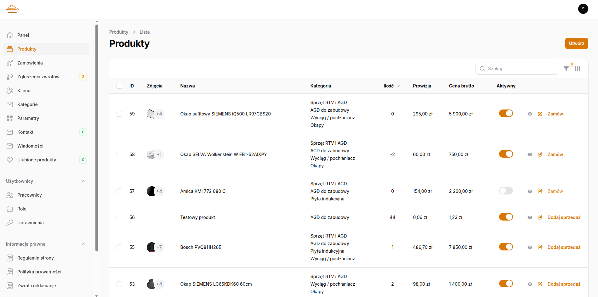Open user avatar menu
The width and height of the screenshot is (598, 297).
pos(583,9)
